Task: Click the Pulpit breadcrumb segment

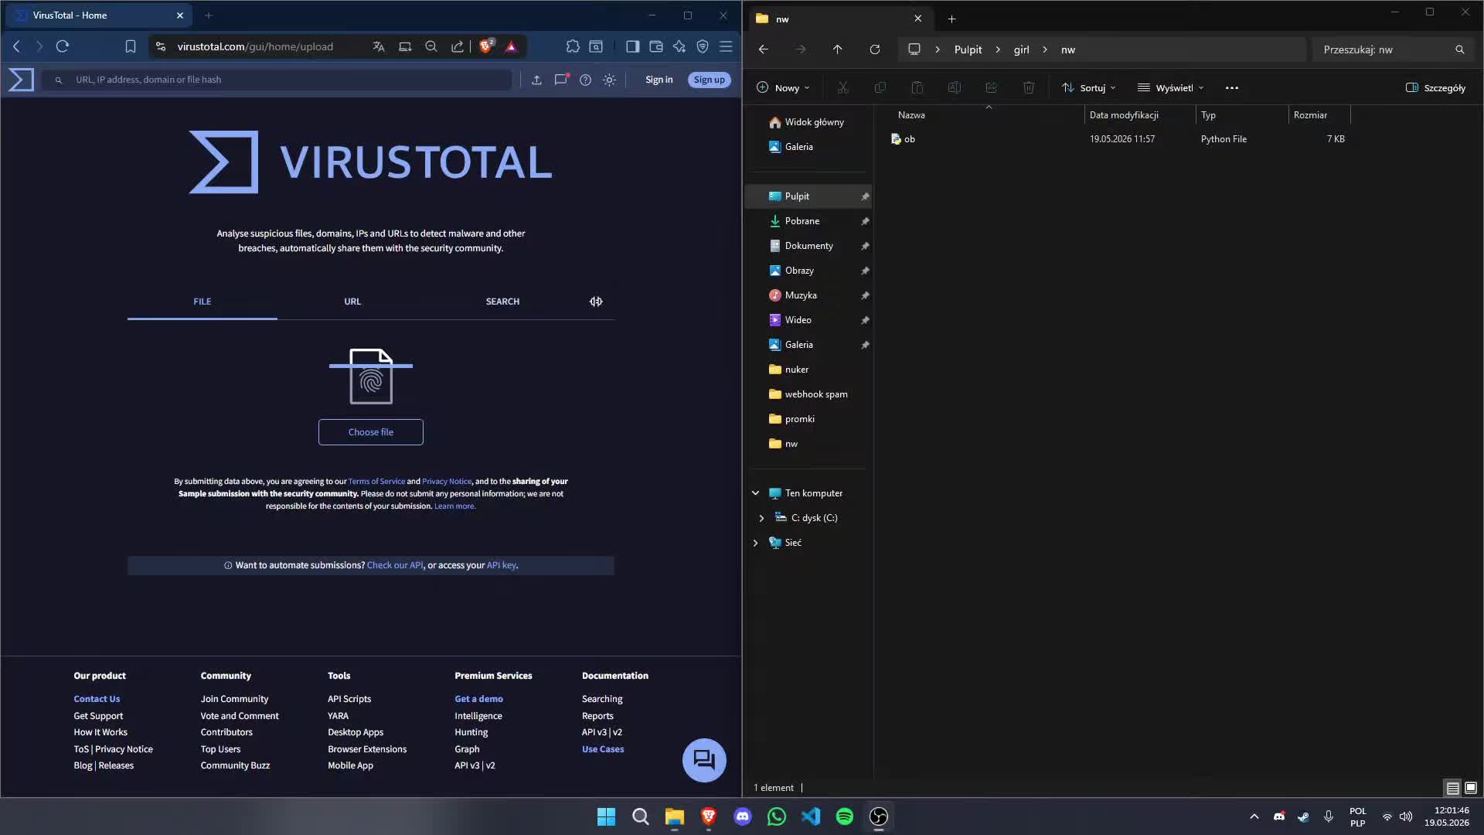Action: 968,49
